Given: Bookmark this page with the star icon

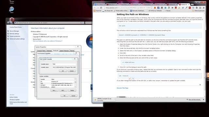Looking at the screenshot, I should [x=152, y=8].
